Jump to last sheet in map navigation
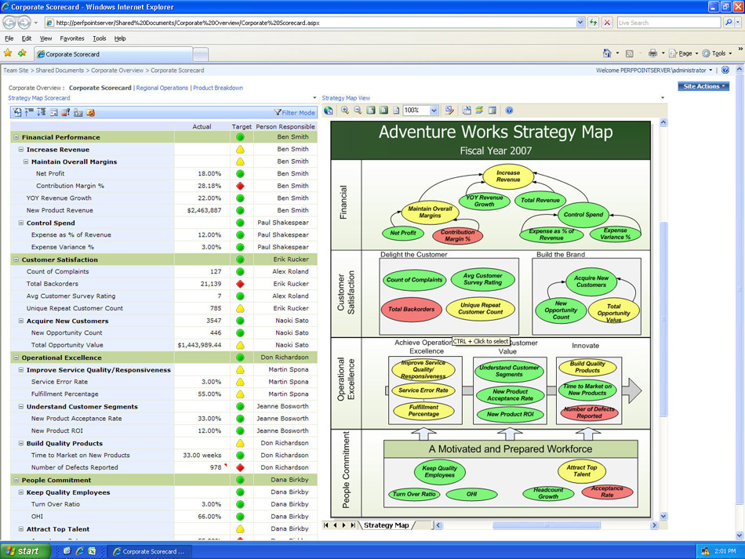Image resolution: width=745 pixels, height=559 pixels. tap(353, 525)
